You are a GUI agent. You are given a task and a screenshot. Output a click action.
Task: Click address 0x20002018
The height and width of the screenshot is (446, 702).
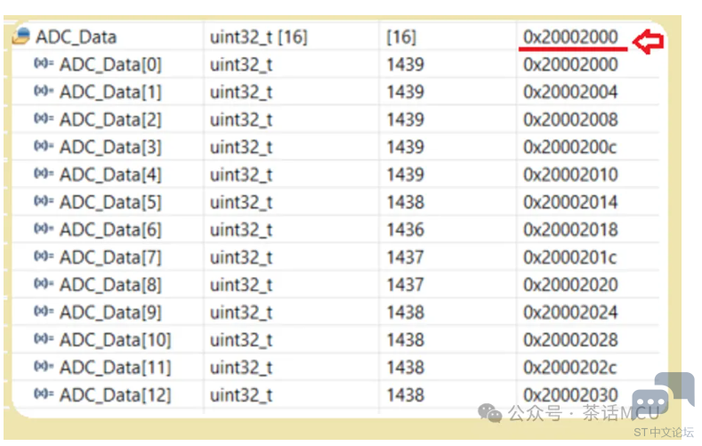pos(570,230)
